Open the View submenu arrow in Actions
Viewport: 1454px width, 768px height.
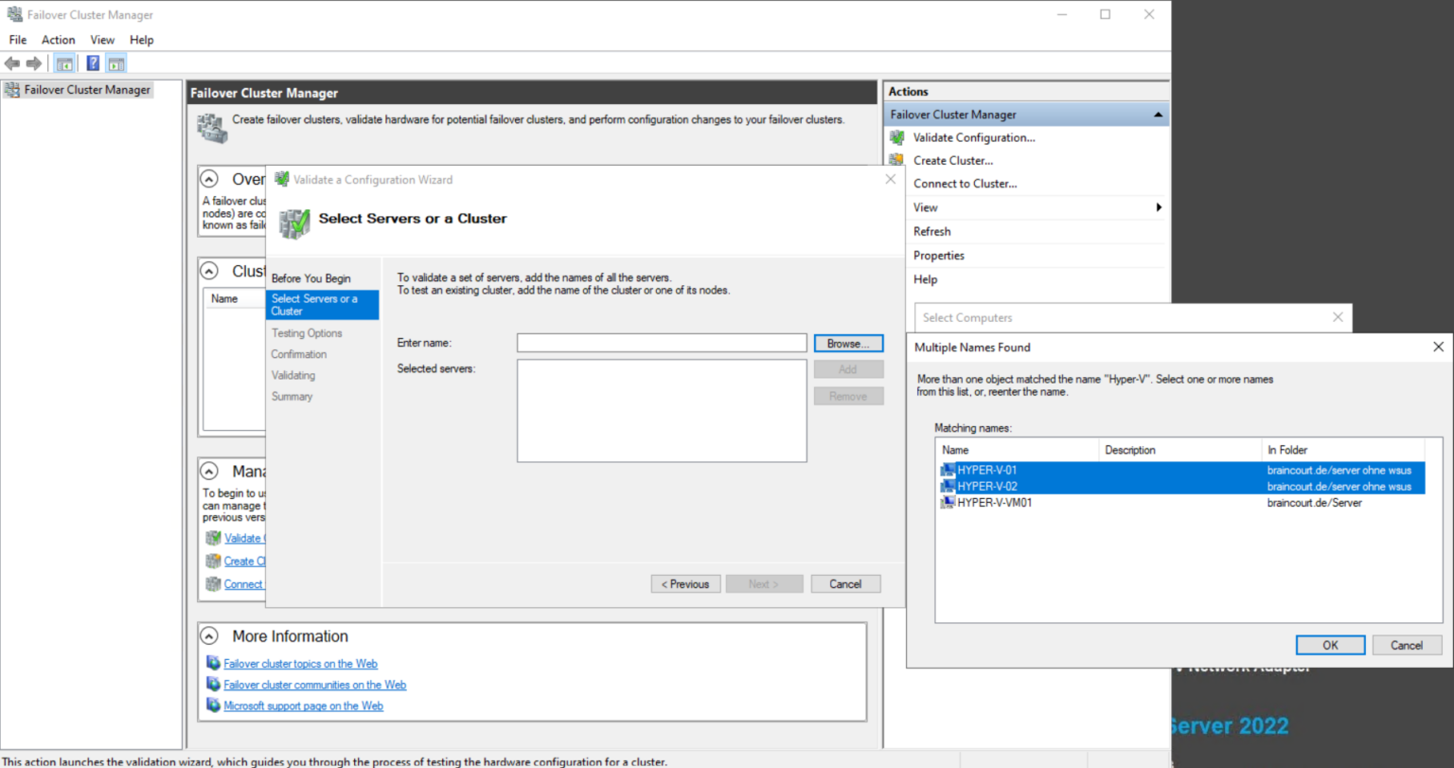click(x=1158, y=207)
